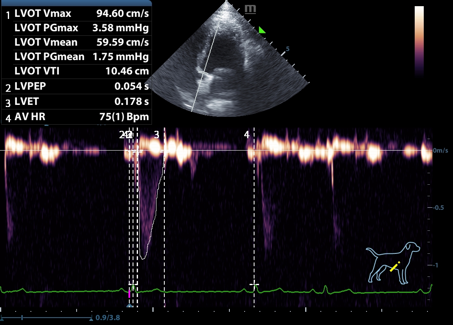
Task: Click the 2D echo sector thumbnail image
Action: (226, 62)
